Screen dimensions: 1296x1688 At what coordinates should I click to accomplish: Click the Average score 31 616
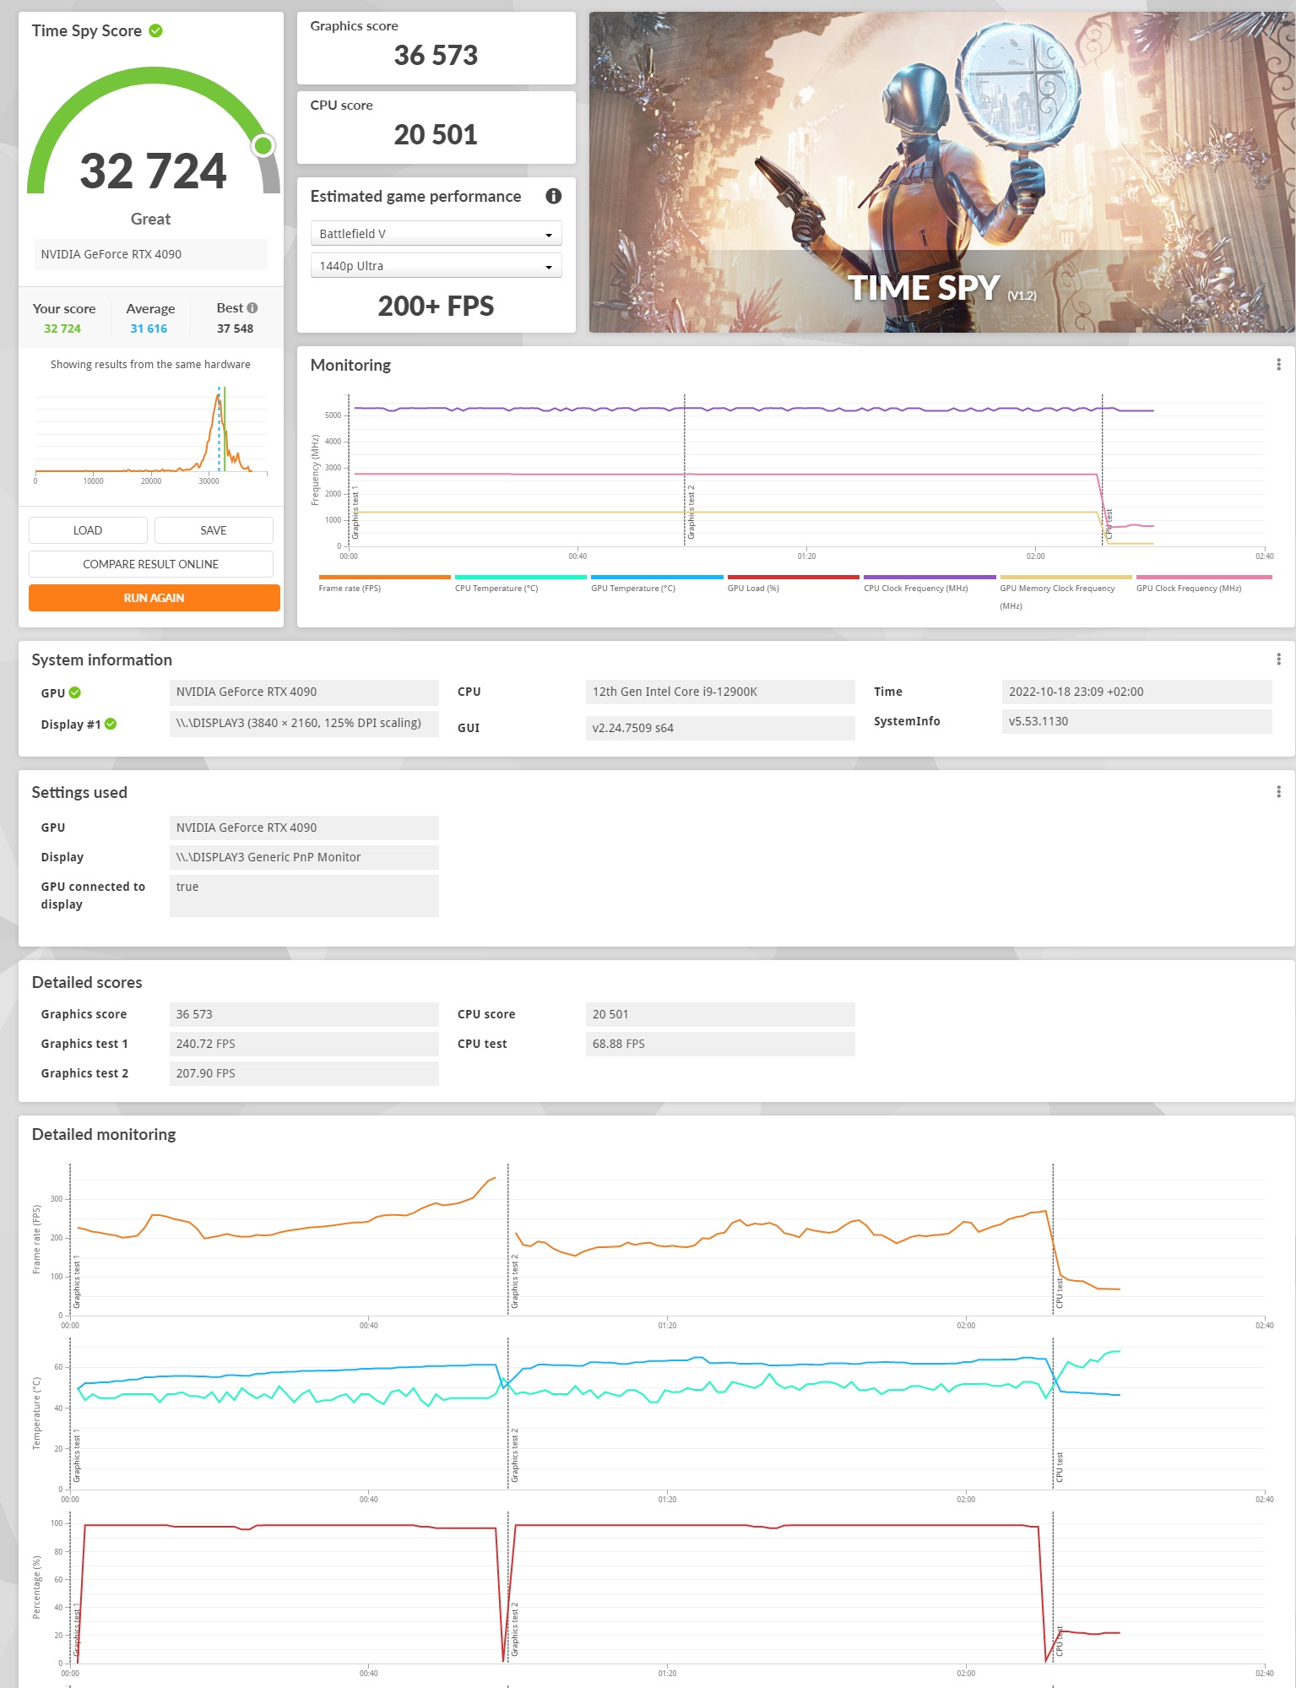click(x=149, y=328)
